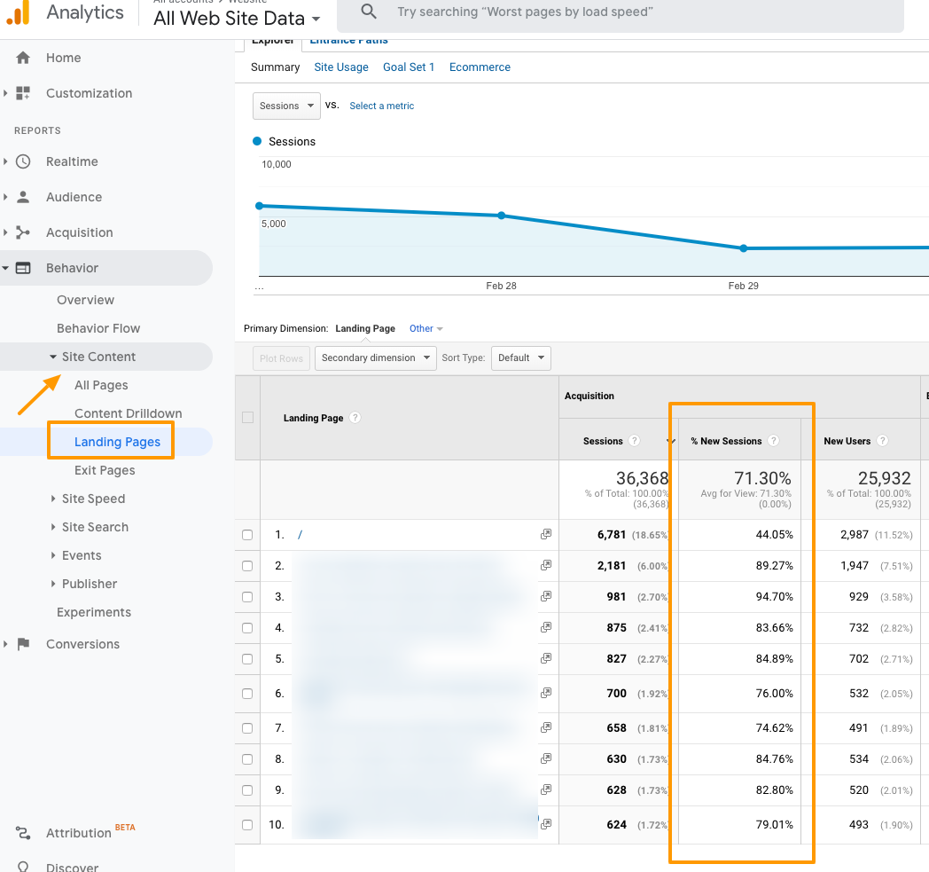
Task: Check the checkbox for row 10
Action: [247, 825]
